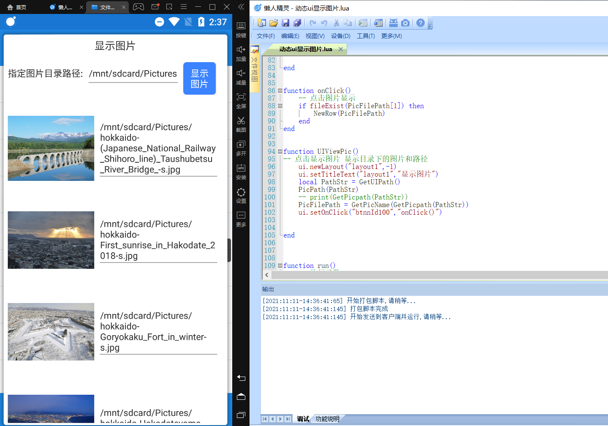Click the editor horizontal scroll left arrow

coord(267,275)
